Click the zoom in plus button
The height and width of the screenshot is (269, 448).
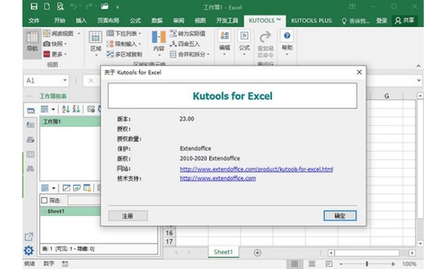[393, 264]
